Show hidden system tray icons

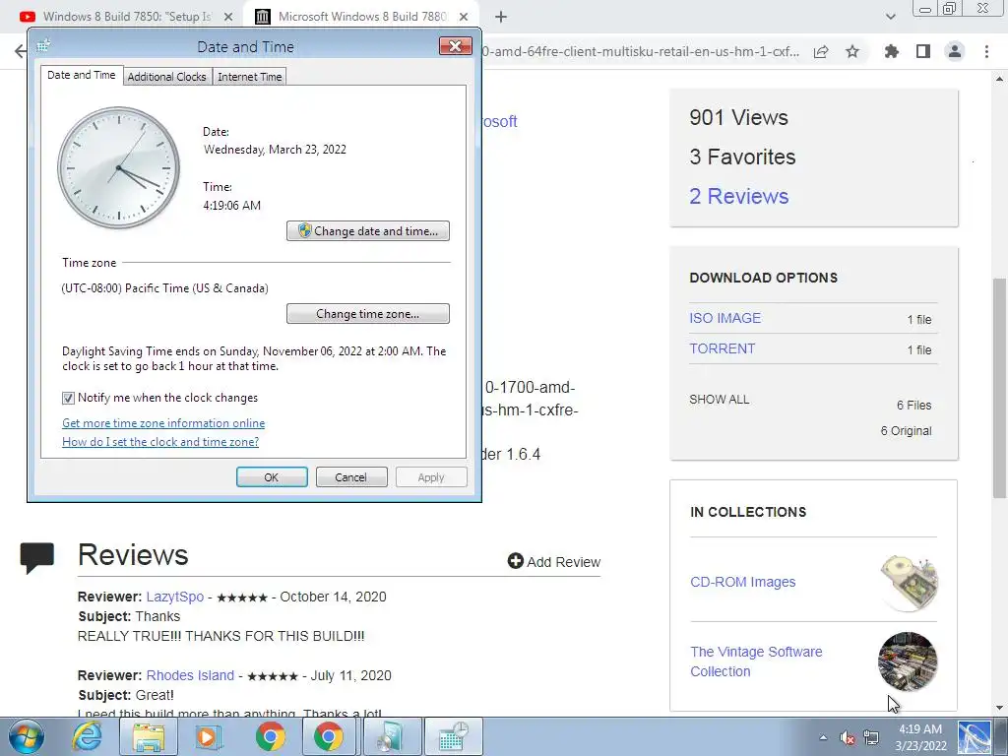823,737
